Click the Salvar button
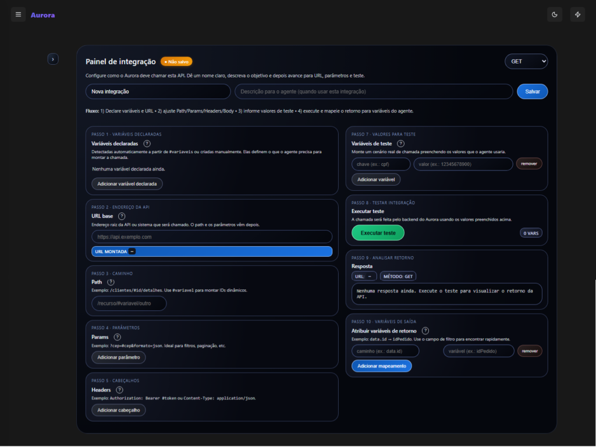 [532, 91]
